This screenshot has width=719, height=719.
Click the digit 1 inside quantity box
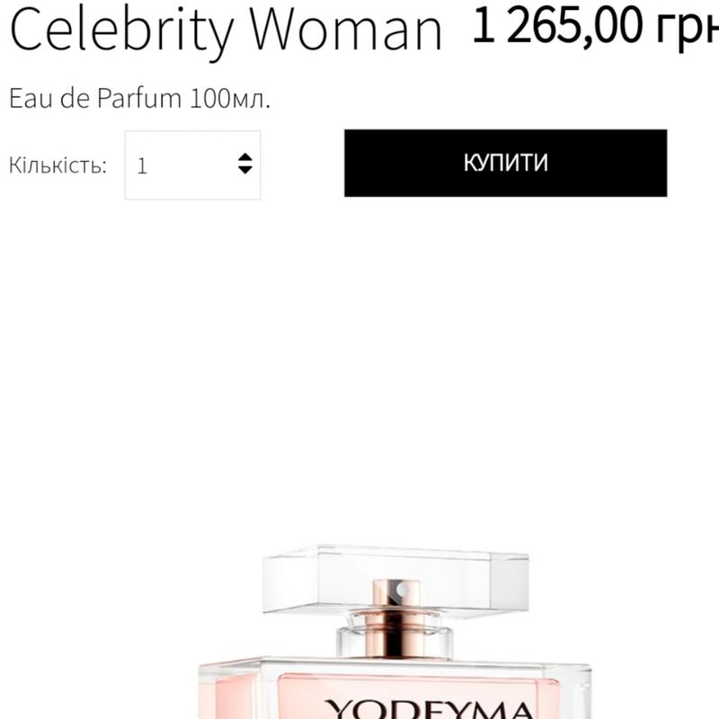click(x=142, y=166)
